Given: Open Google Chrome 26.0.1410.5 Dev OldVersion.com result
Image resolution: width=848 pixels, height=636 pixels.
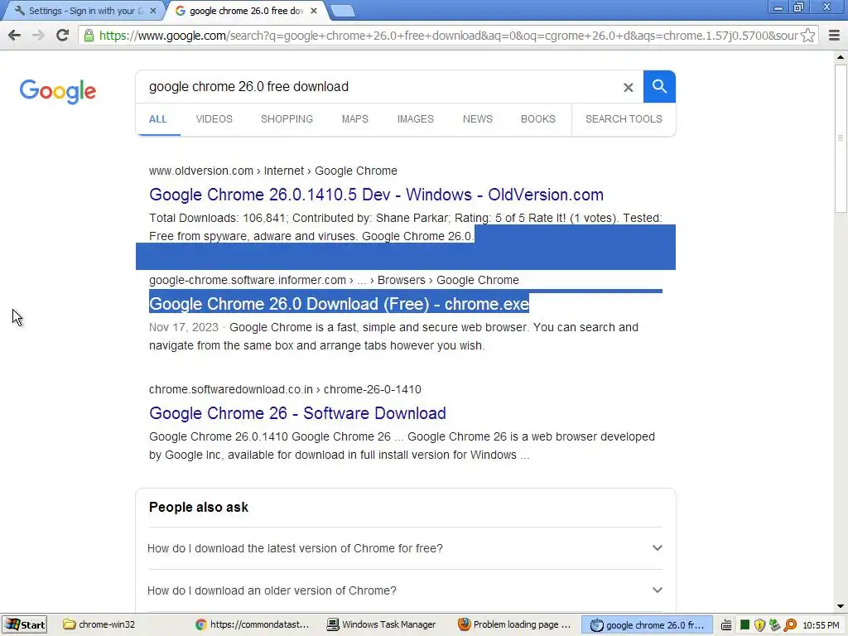Looking at the screenshot, I should click(377, 195).
